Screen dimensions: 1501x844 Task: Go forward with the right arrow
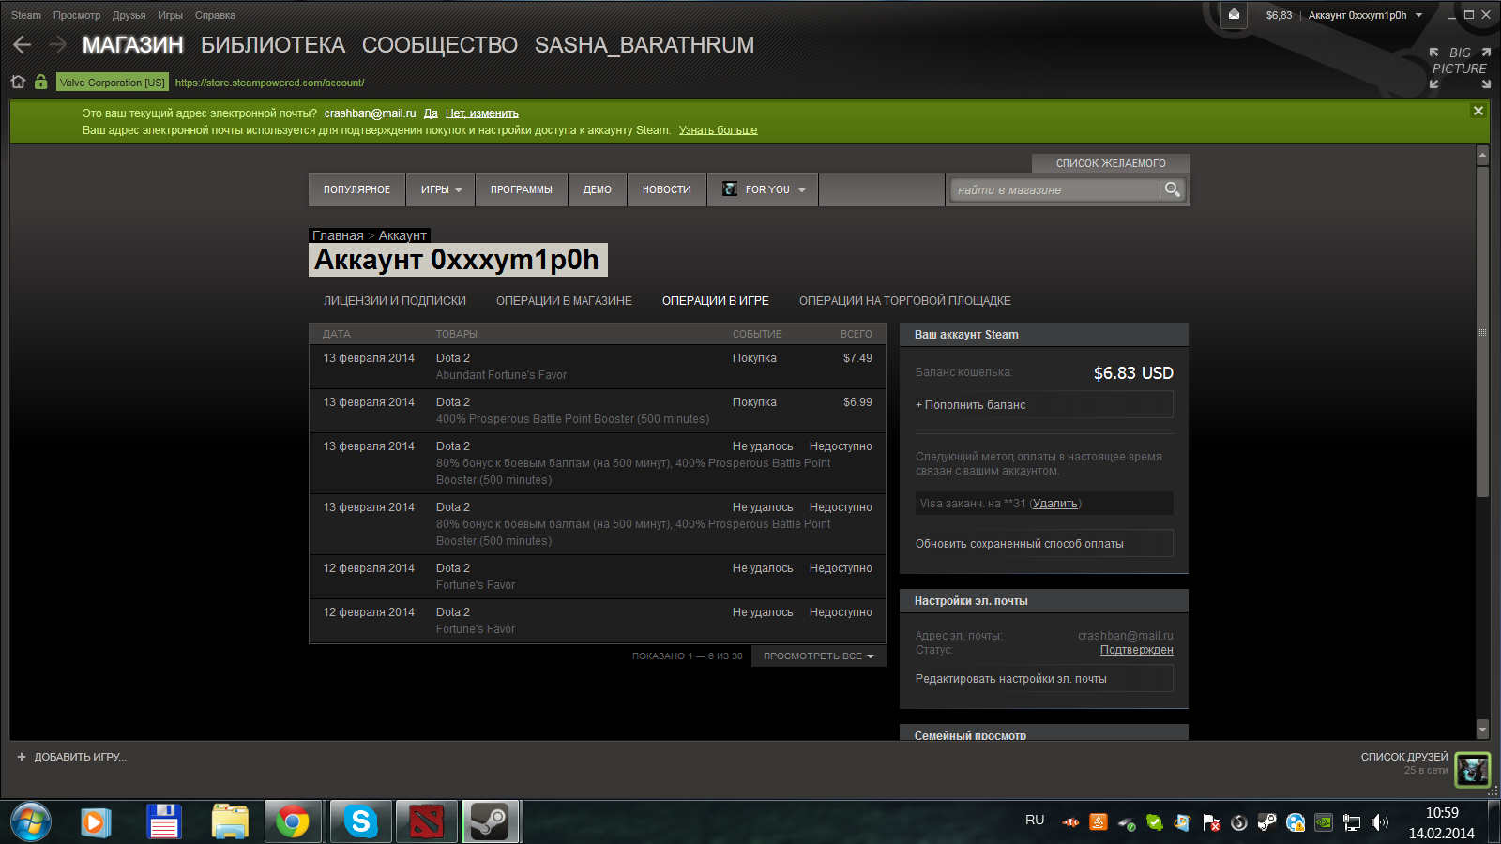click(x=57, y=44)
